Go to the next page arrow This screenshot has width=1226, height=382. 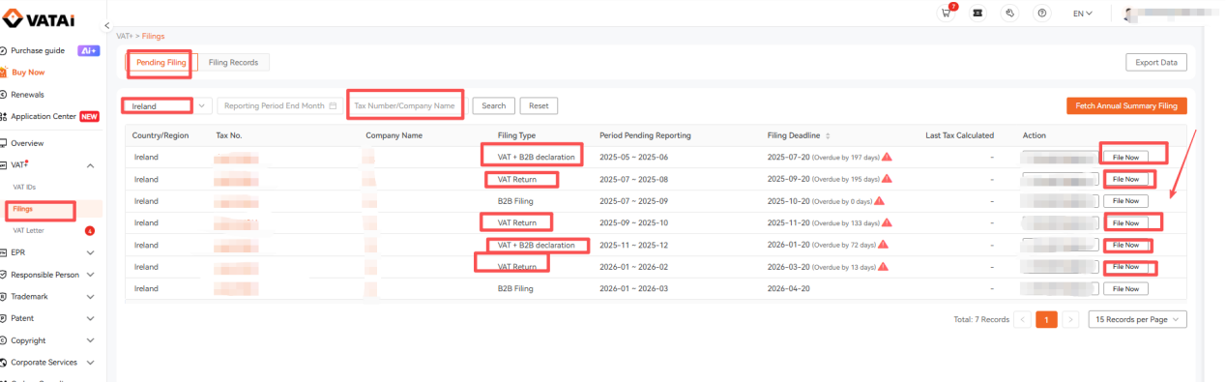[1069, 319]
